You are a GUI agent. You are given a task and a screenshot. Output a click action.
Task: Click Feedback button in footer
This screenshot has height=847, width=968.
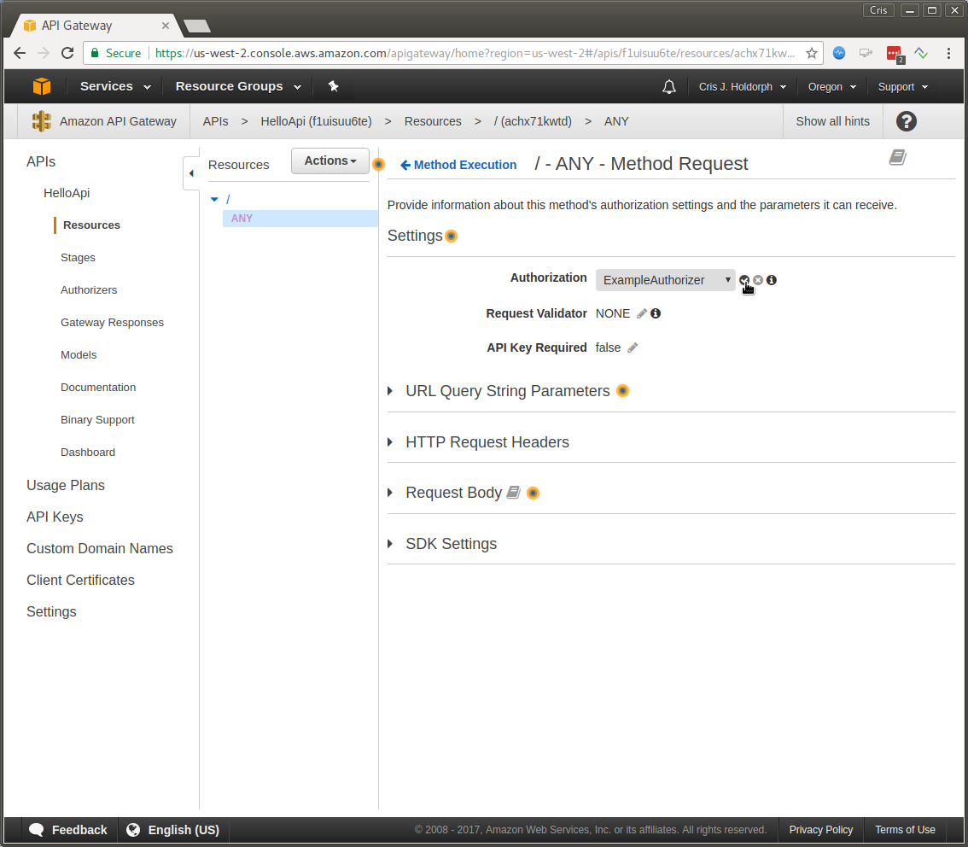click(68, 830)
